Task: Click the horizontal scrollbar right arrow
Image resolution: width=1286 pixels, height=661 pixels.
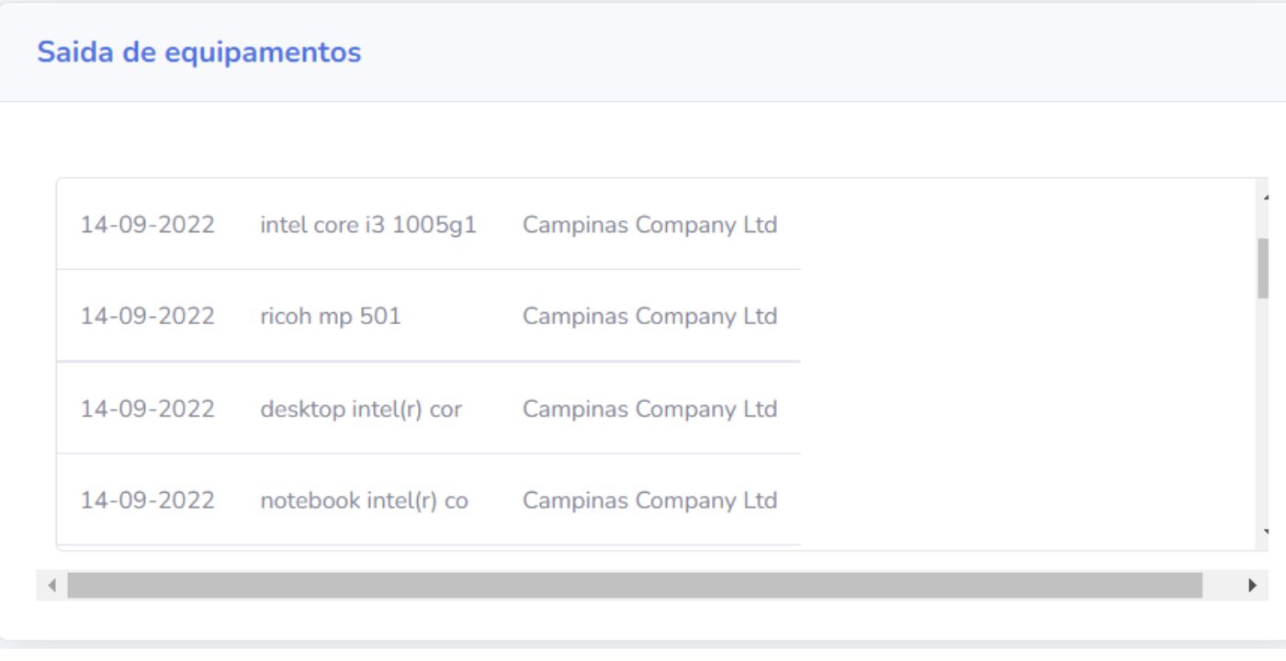Action: coord(1252,585)
